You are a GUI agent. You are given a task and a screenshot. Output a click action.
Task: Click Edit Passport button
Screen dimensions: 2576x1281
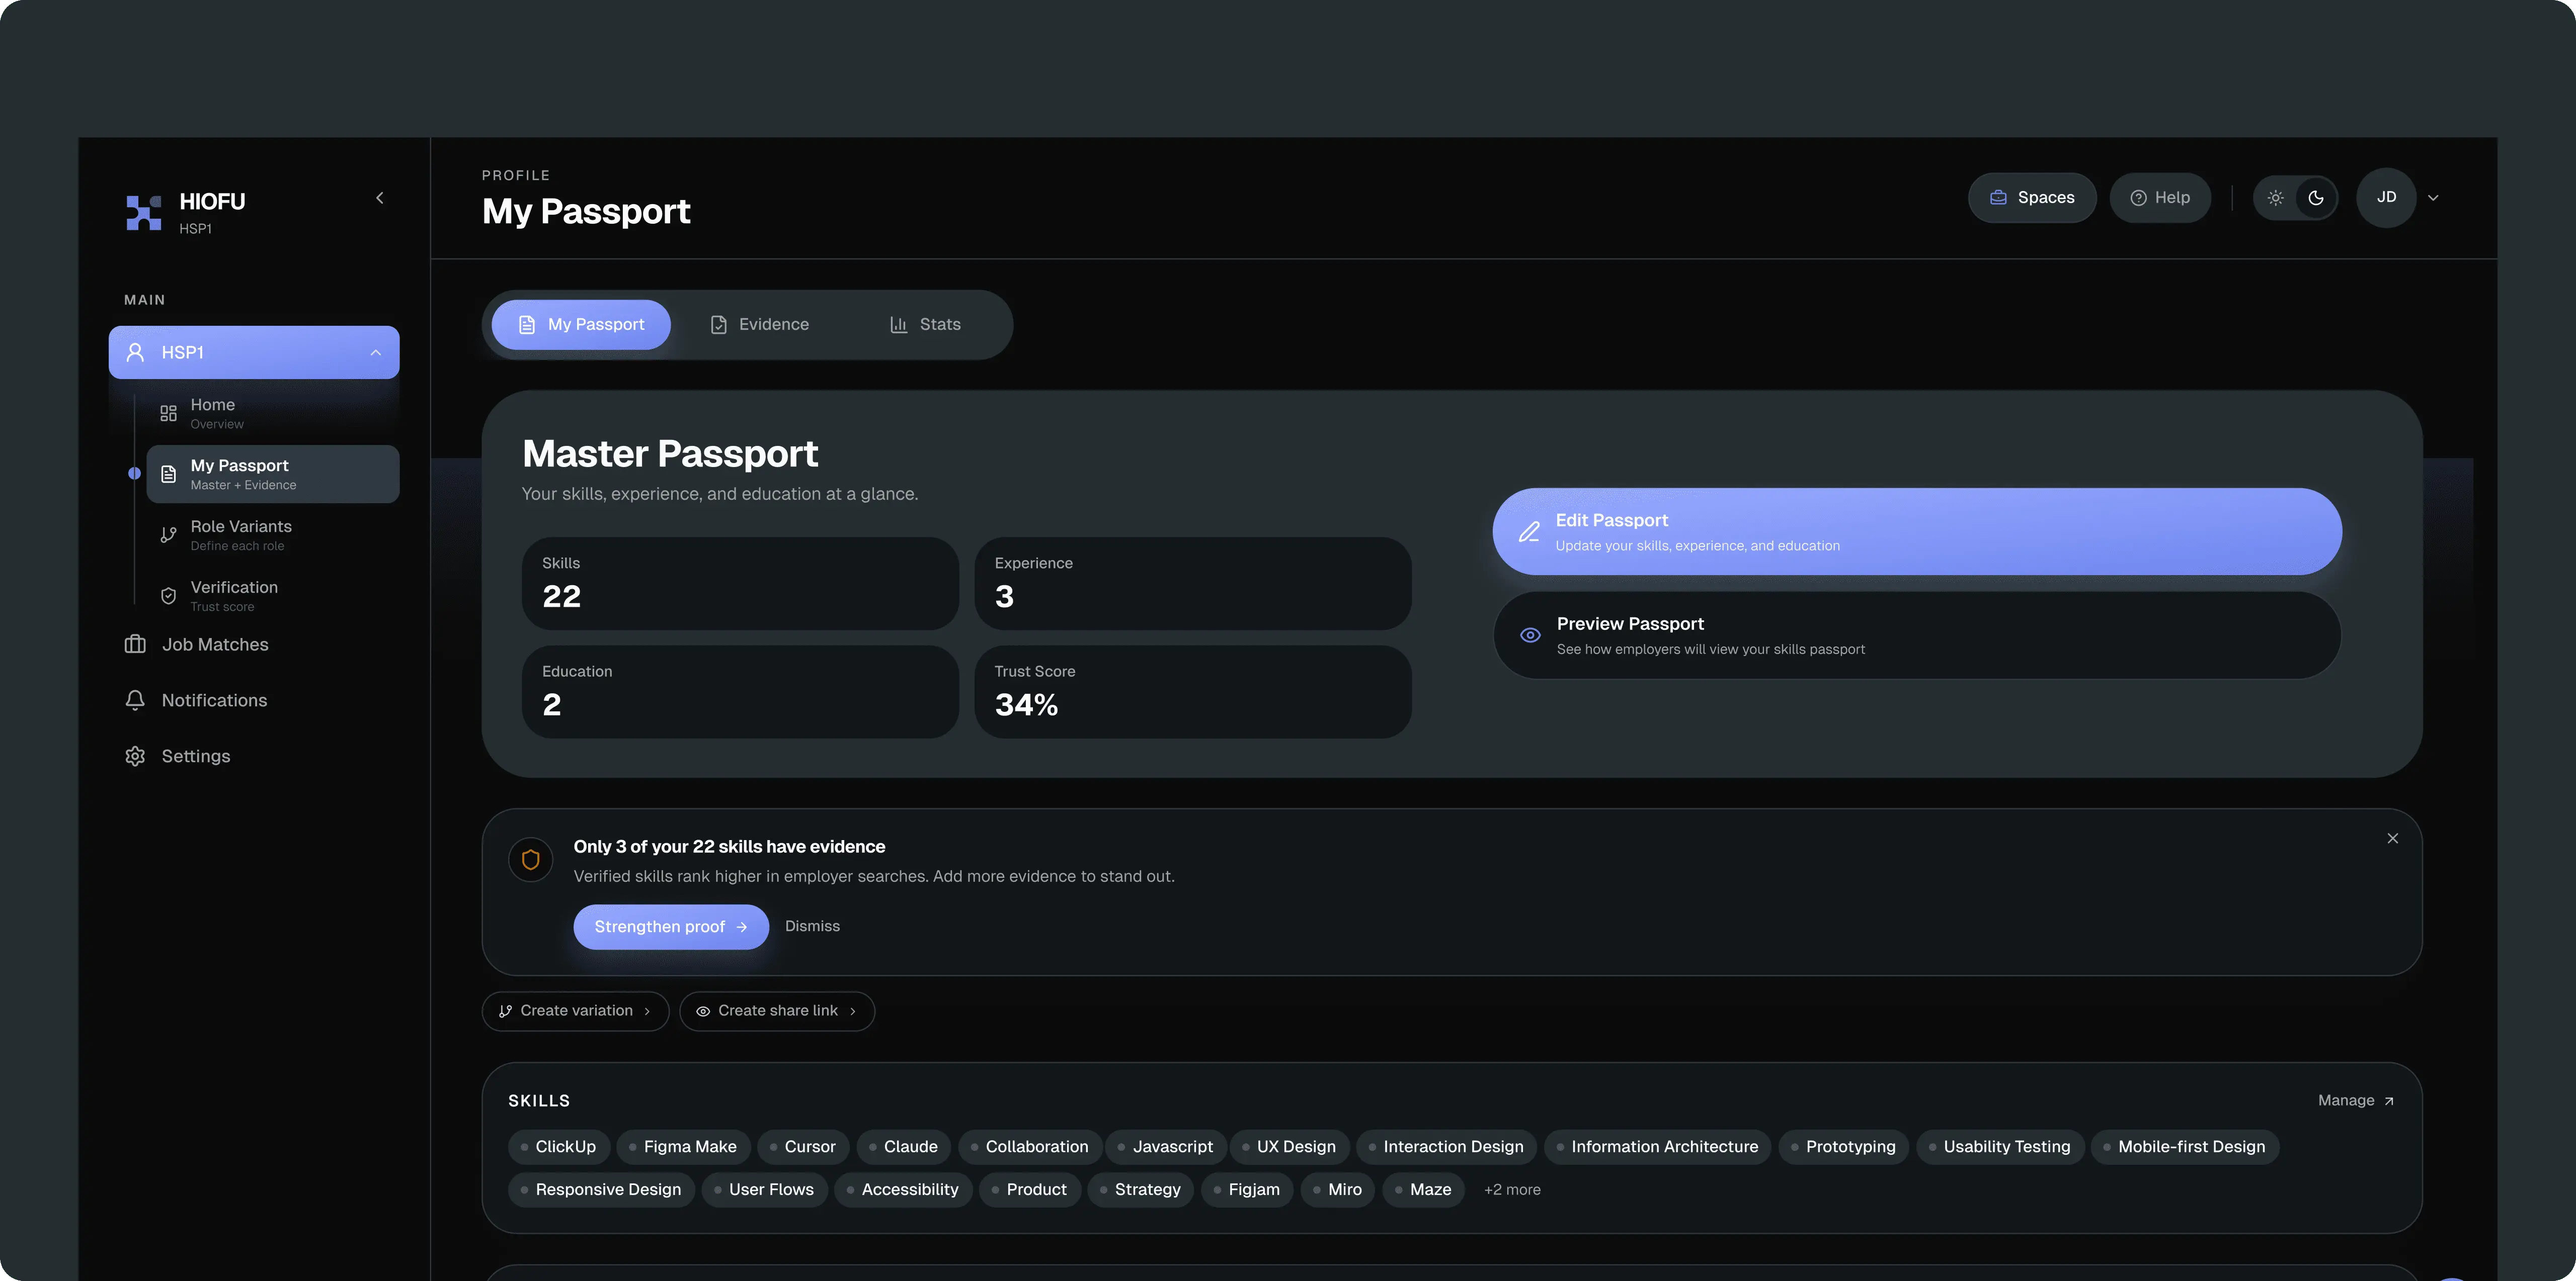tap(1917, 531)
